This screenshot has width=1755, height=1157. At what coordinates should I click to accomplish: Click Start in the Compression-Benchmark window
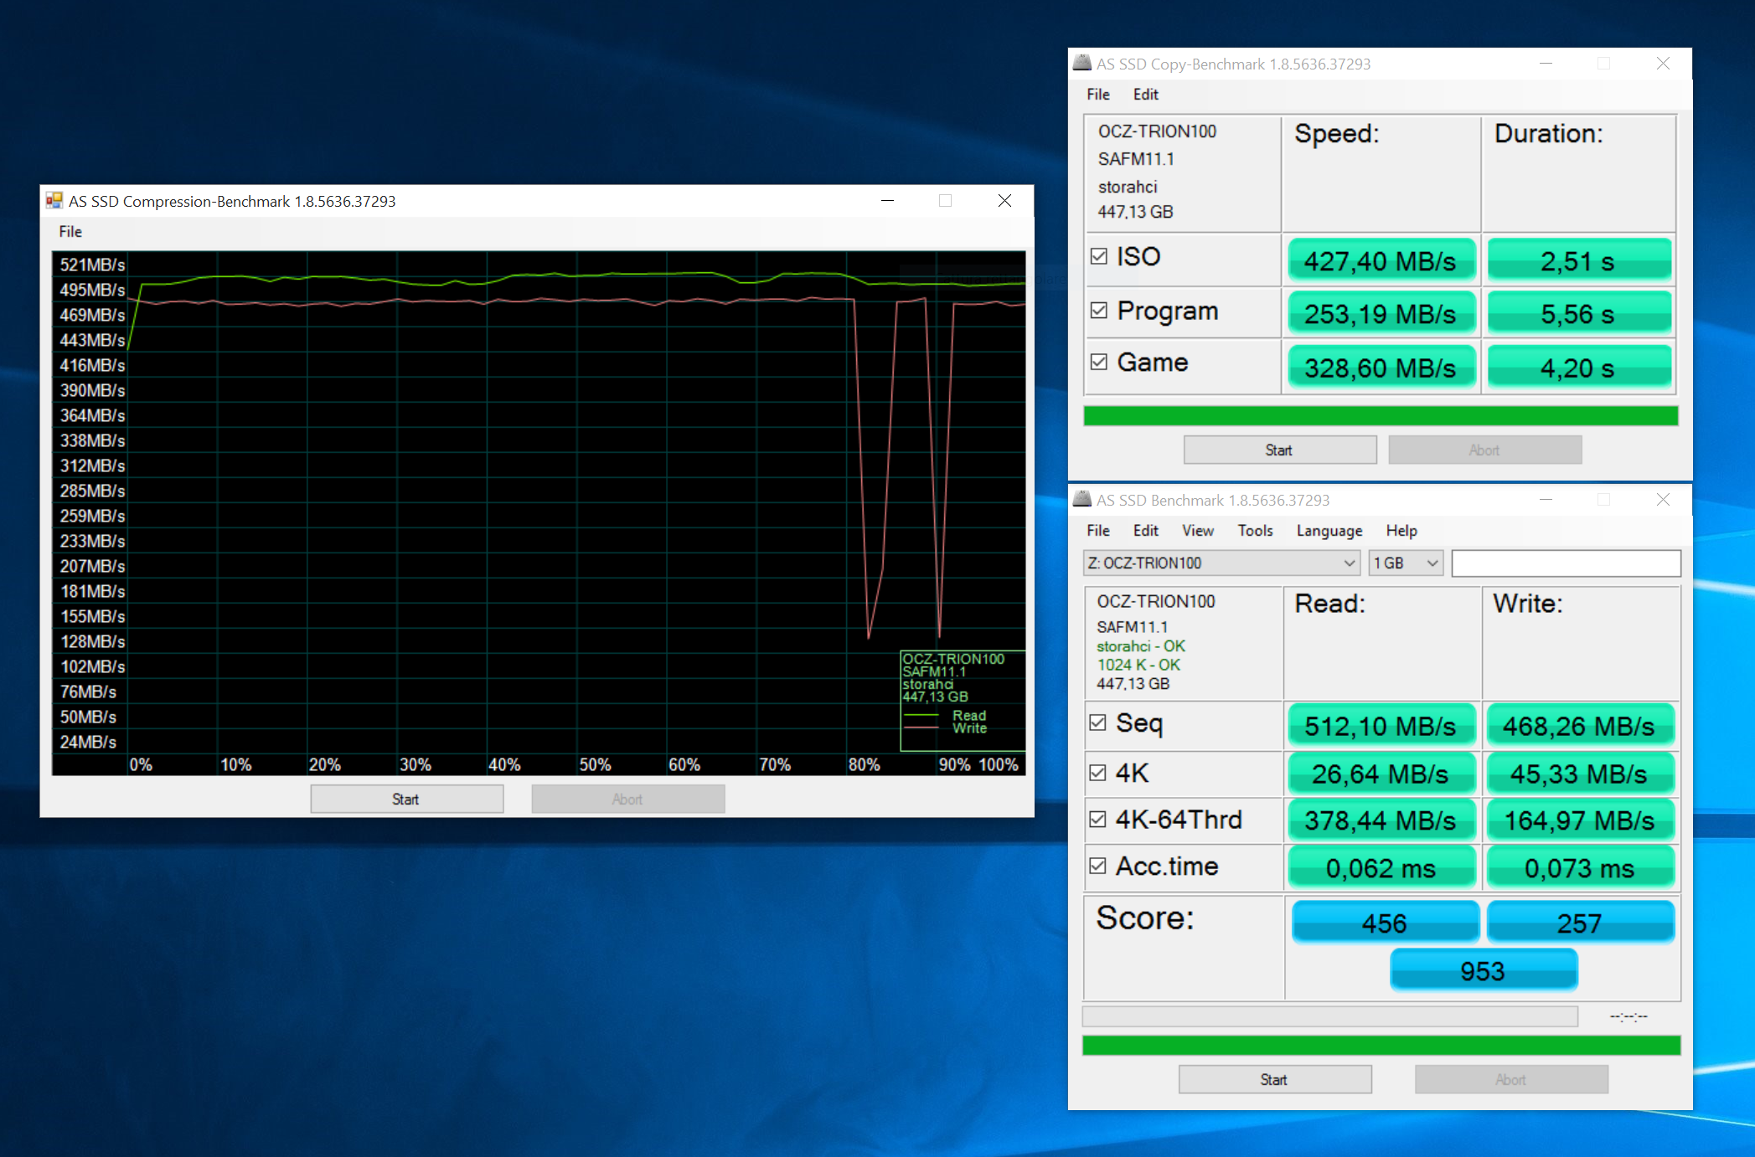406,799
